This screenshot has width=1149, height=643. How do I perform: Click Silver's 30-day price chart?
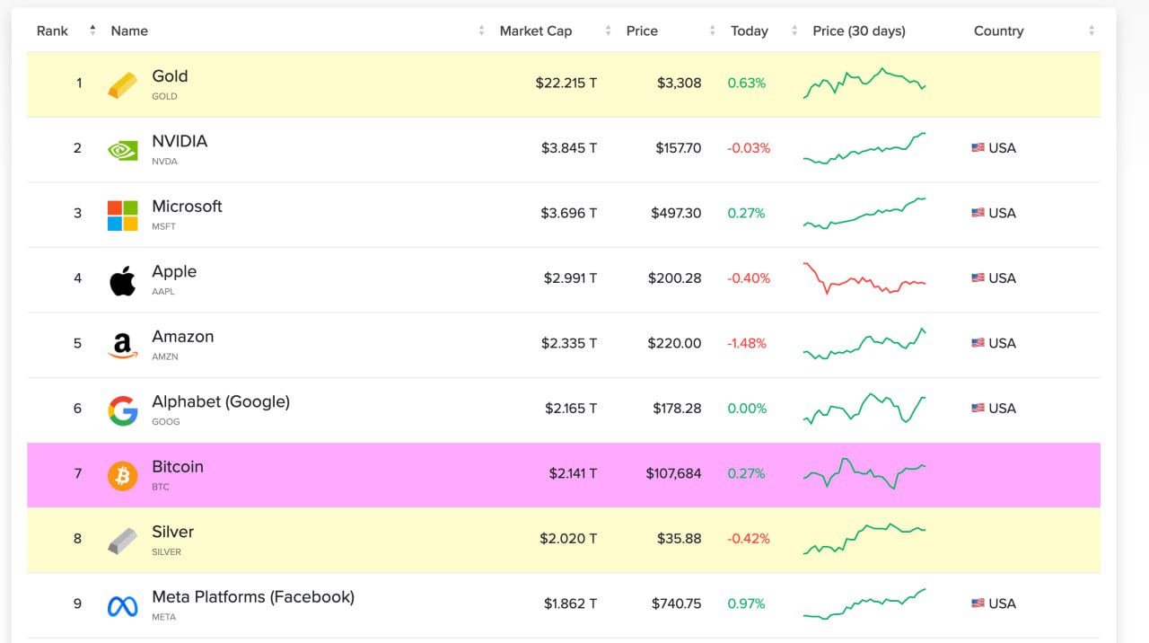(x=864, y=539)
